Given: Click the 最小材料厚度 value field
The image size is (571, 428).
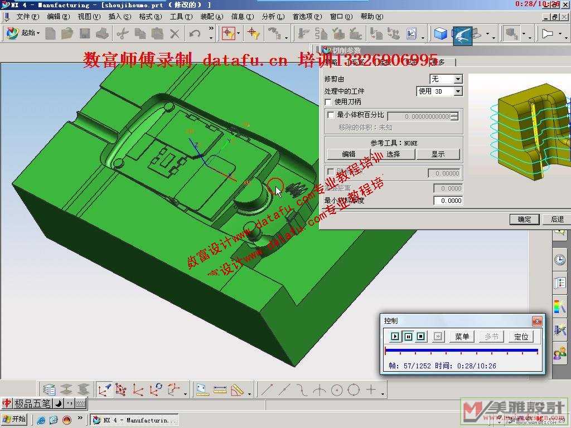Looking at the screenshot, I should [x=448, y=201].
